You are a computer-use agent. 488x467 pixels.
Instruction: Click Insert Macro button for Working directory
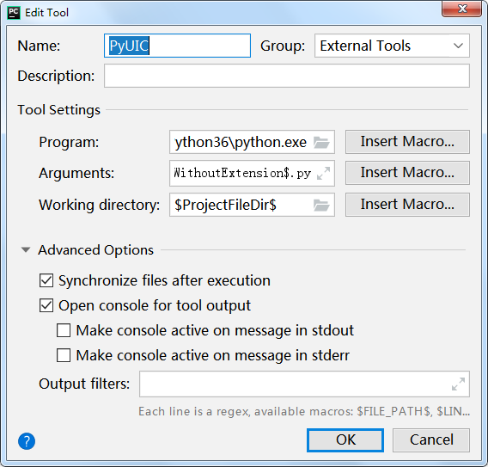coord(407,205)
